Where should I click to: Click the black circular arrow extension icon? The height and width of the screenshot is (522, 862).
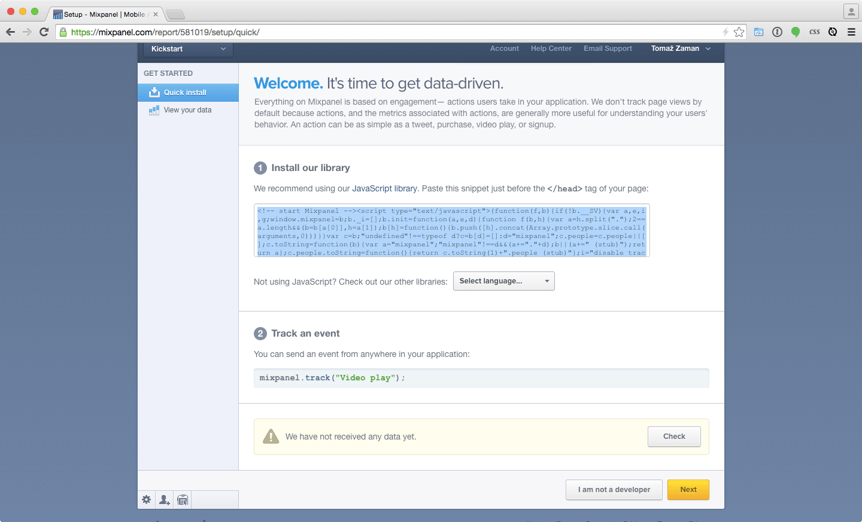833,32
